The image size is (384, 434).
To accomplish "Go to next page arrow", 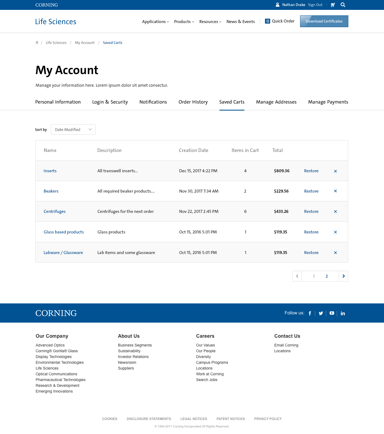I will [x=343, y=276].
